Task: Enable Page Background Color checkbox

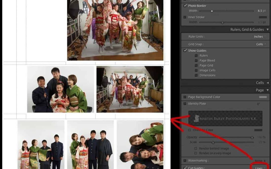Action: (185, 97)
